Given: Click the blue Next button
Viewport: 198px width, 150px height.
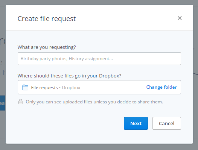Looking at the screenshot, I should [x=136, y=123].
